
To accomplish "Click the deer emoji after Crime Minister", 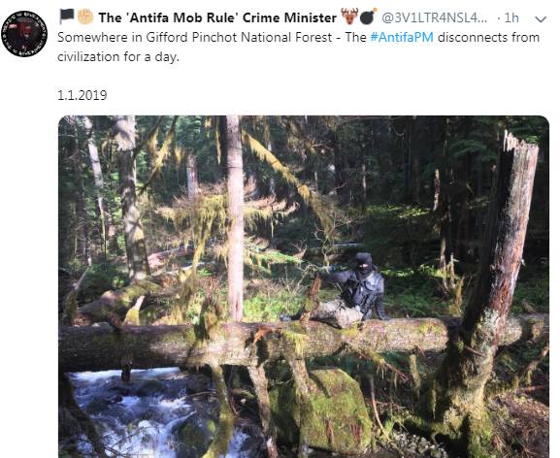I will pyautogui.click(x=349, y=16).
